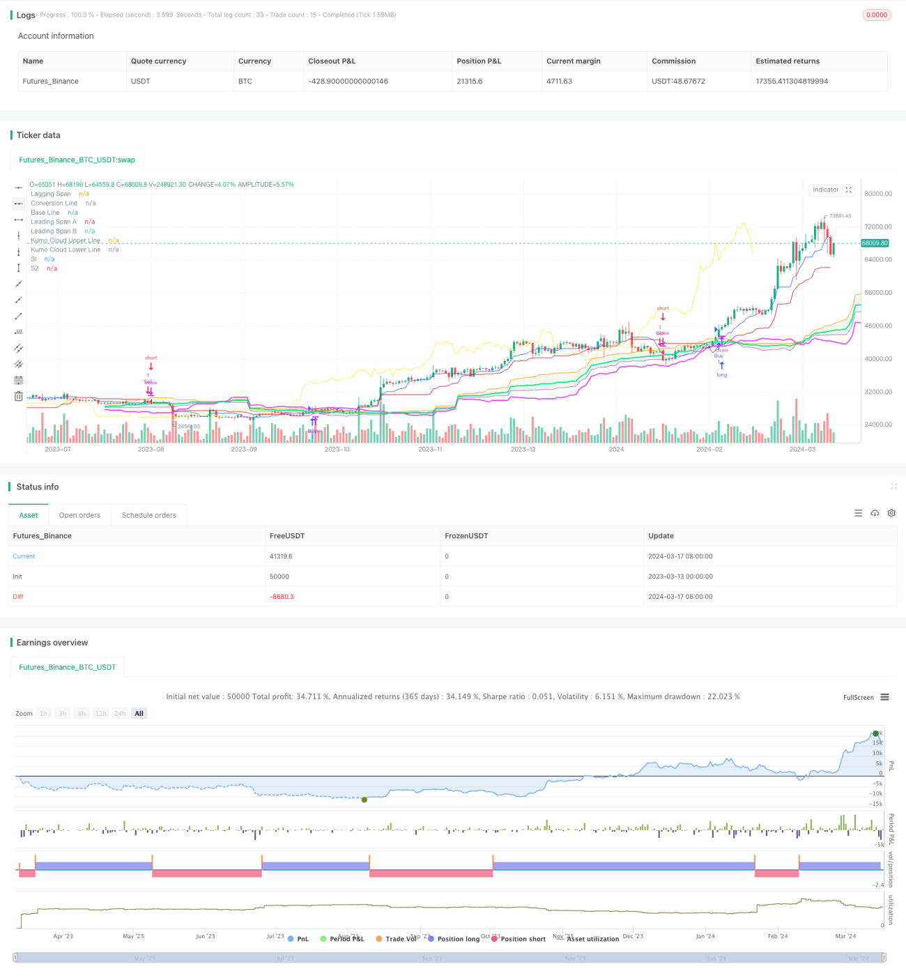Delete all drawings with trash icon
The height and width of the screenshot is (978, 906).
click(19, 396)
